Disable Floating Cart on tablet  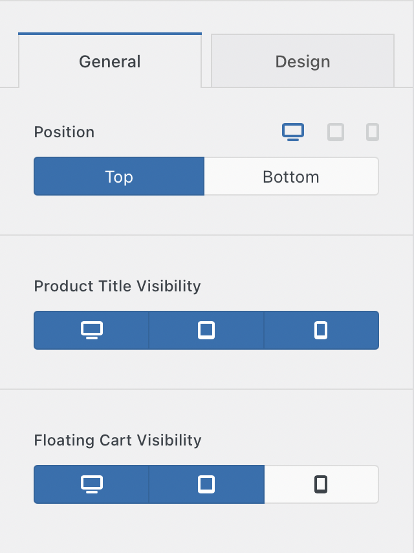coord(206,484)
